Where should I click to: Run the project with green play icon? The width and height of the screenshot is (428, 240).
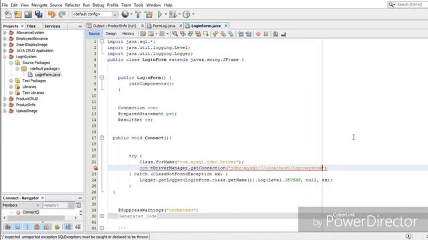pyautogui.click(x=160, y=15)
